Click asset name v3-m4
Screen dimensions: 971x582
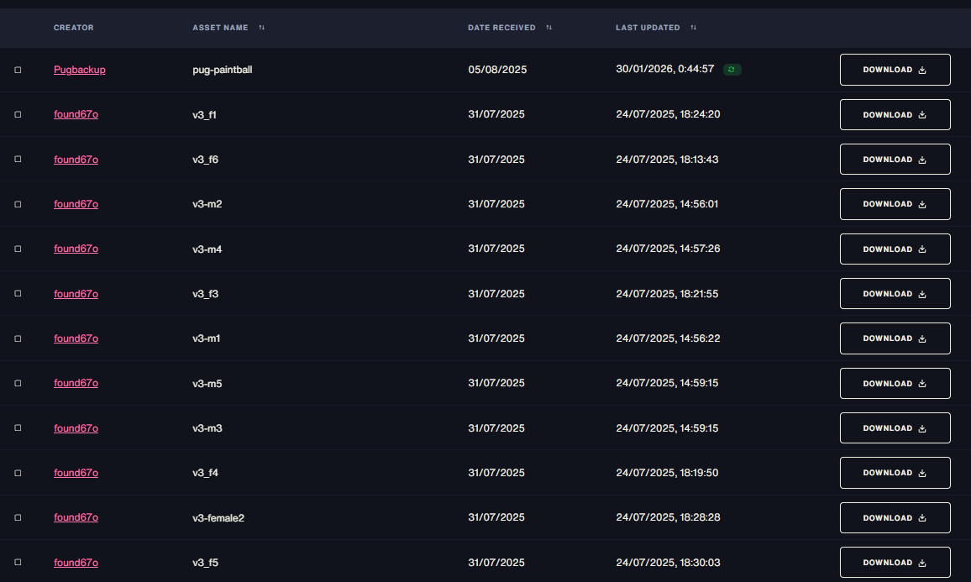tap(207, 249)
